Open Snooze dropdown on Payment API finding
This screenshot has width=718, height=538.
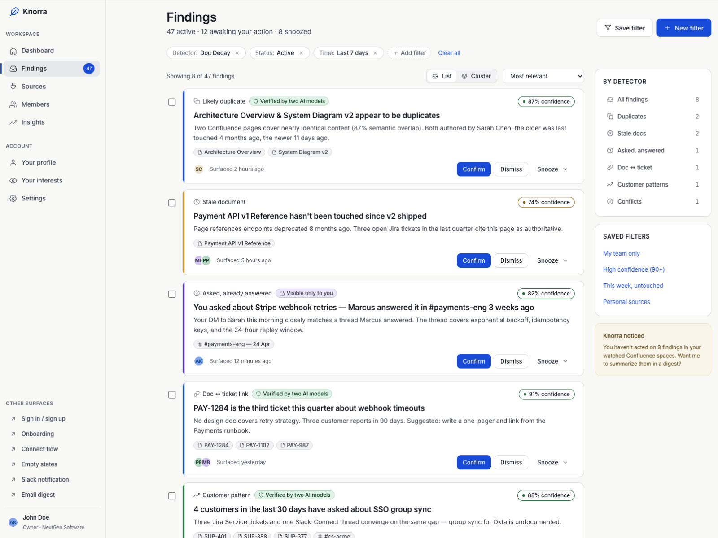point(553,260)
